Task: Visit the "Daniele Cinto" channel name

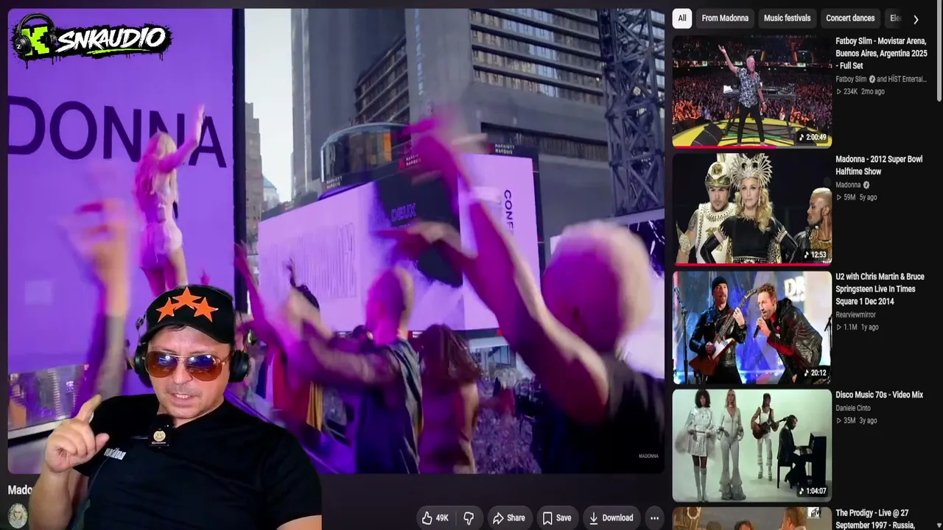Action: coord(855,408)
